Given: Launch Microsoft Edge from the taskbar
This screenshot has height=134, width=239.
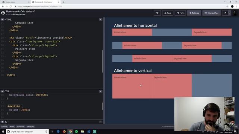Looking at the screenshot, I should point(58,131).
